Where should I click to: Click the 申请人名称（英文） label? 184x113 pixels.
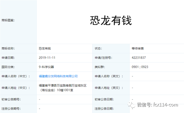(109, 76)
